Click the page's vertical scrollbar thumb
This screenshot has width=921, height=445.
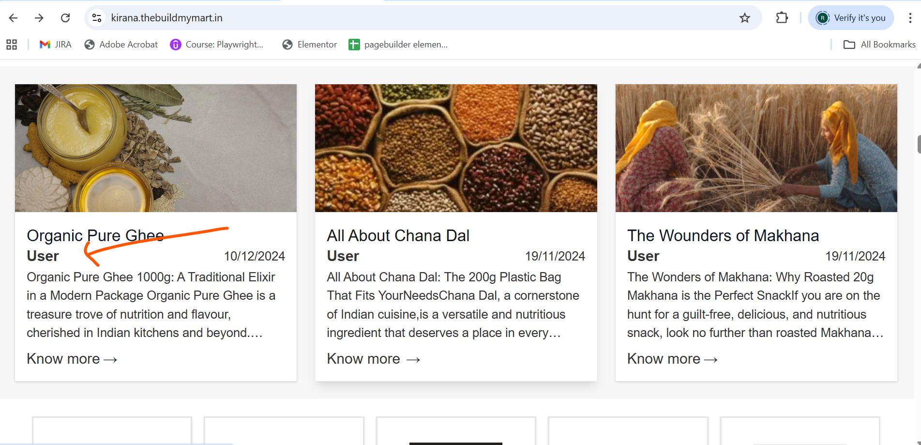pos(919,144)
